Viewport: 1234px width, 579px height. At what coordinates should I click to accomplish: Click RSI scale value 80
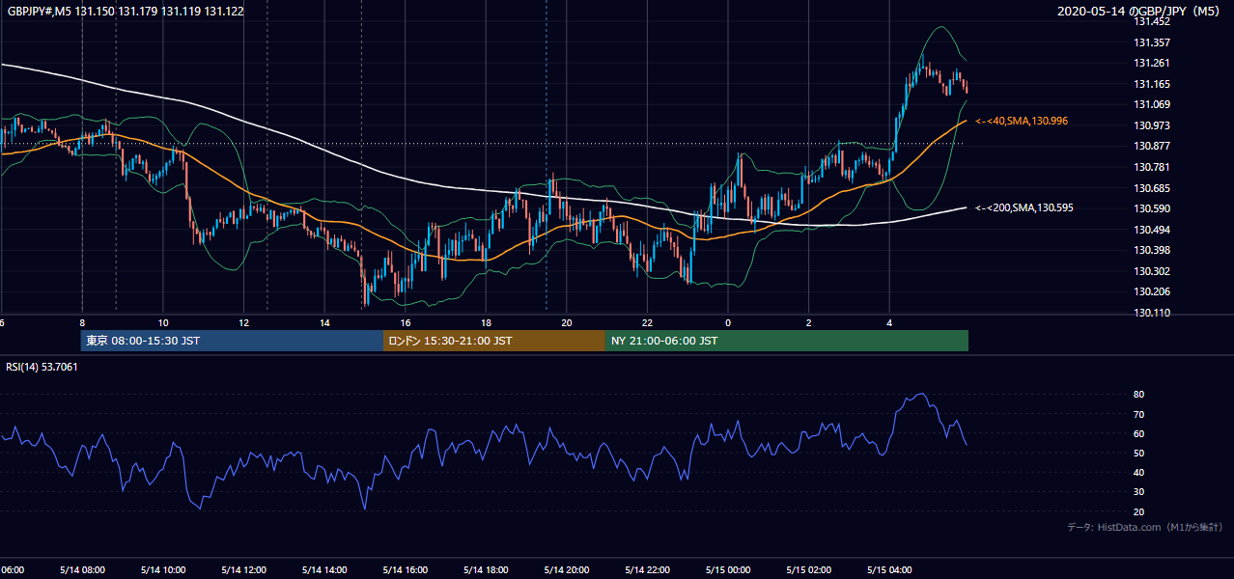tap(1138, 395)
